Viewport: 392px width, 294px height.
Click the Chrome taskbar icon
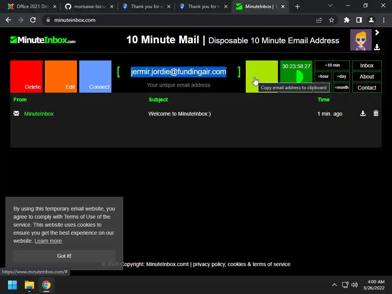[x=46, y=285]
